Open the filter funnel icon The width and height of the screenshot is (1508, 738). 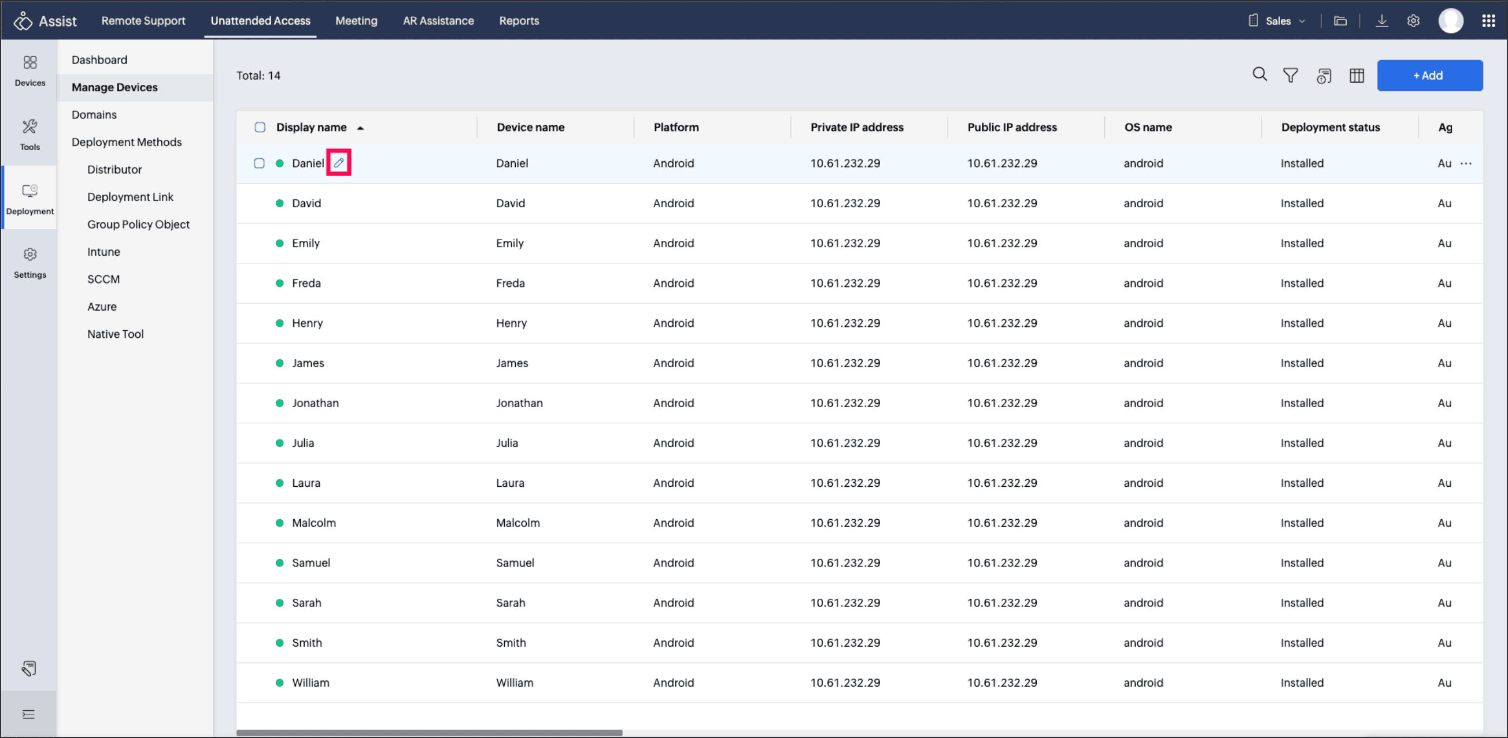point(1290,76)
